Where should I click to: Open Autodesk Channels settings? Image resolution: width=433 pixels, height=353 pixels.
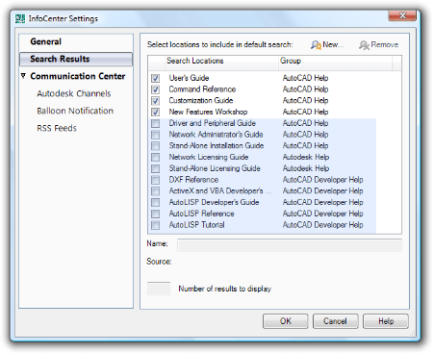tap(74, 93)
